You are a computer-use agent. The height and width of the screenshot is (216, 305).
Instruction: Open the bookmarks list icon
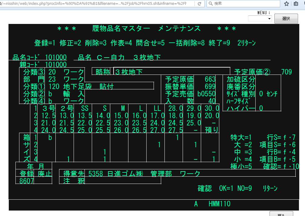[296, 4]
